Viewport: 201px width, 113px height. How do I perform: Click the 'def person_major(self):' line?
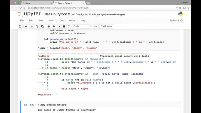[61, 39]
